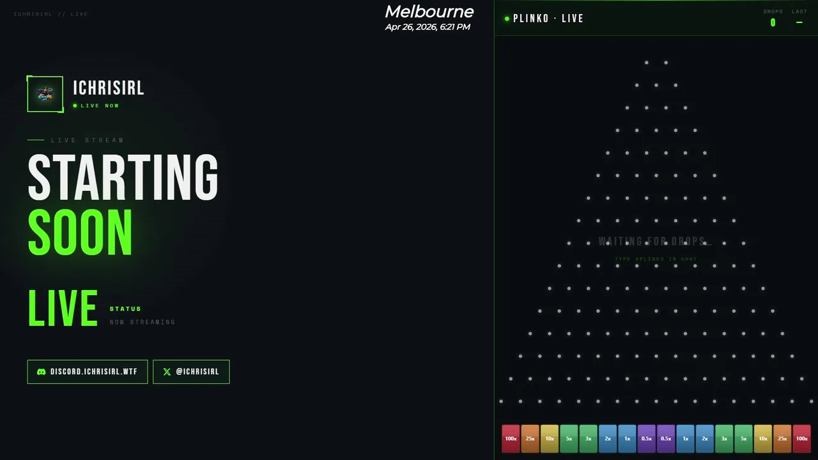Click the ICHRISIRL // LIVE corner label
The image size is (818, 460).
50,14
